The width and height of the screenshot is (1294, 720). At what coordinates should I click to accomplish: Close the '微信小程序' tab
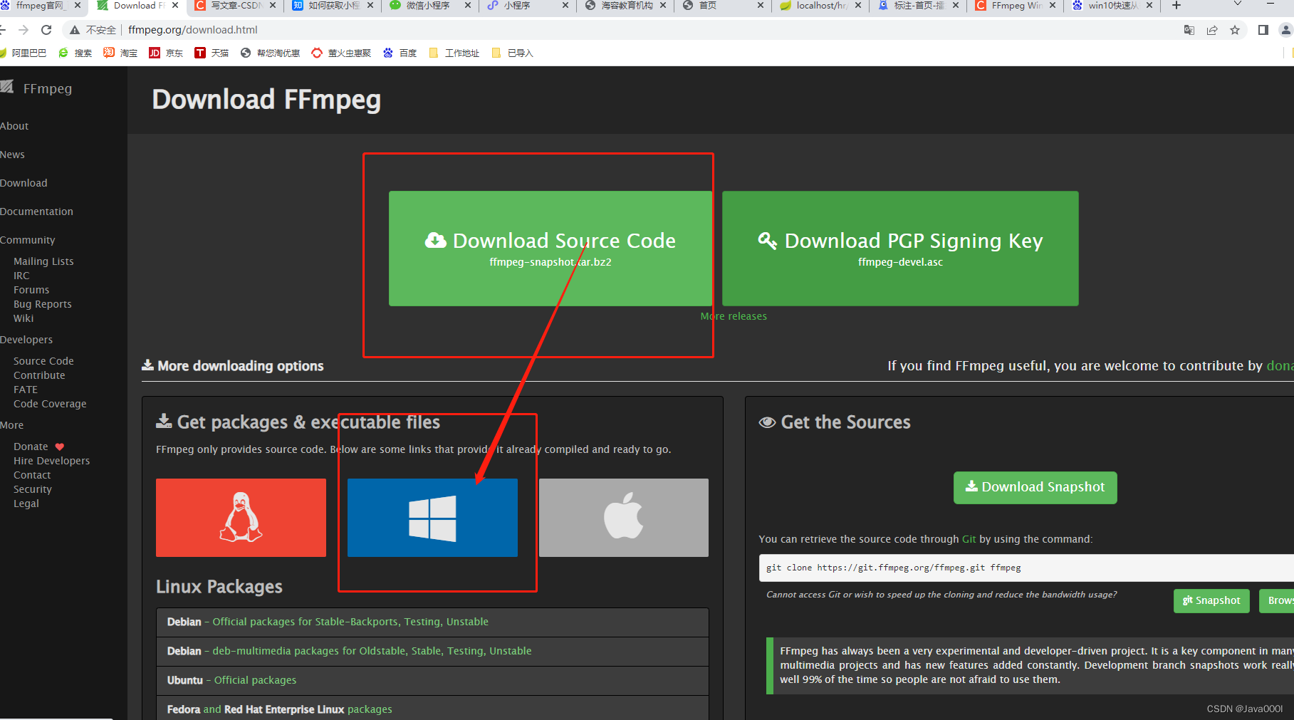coord(468,6)
